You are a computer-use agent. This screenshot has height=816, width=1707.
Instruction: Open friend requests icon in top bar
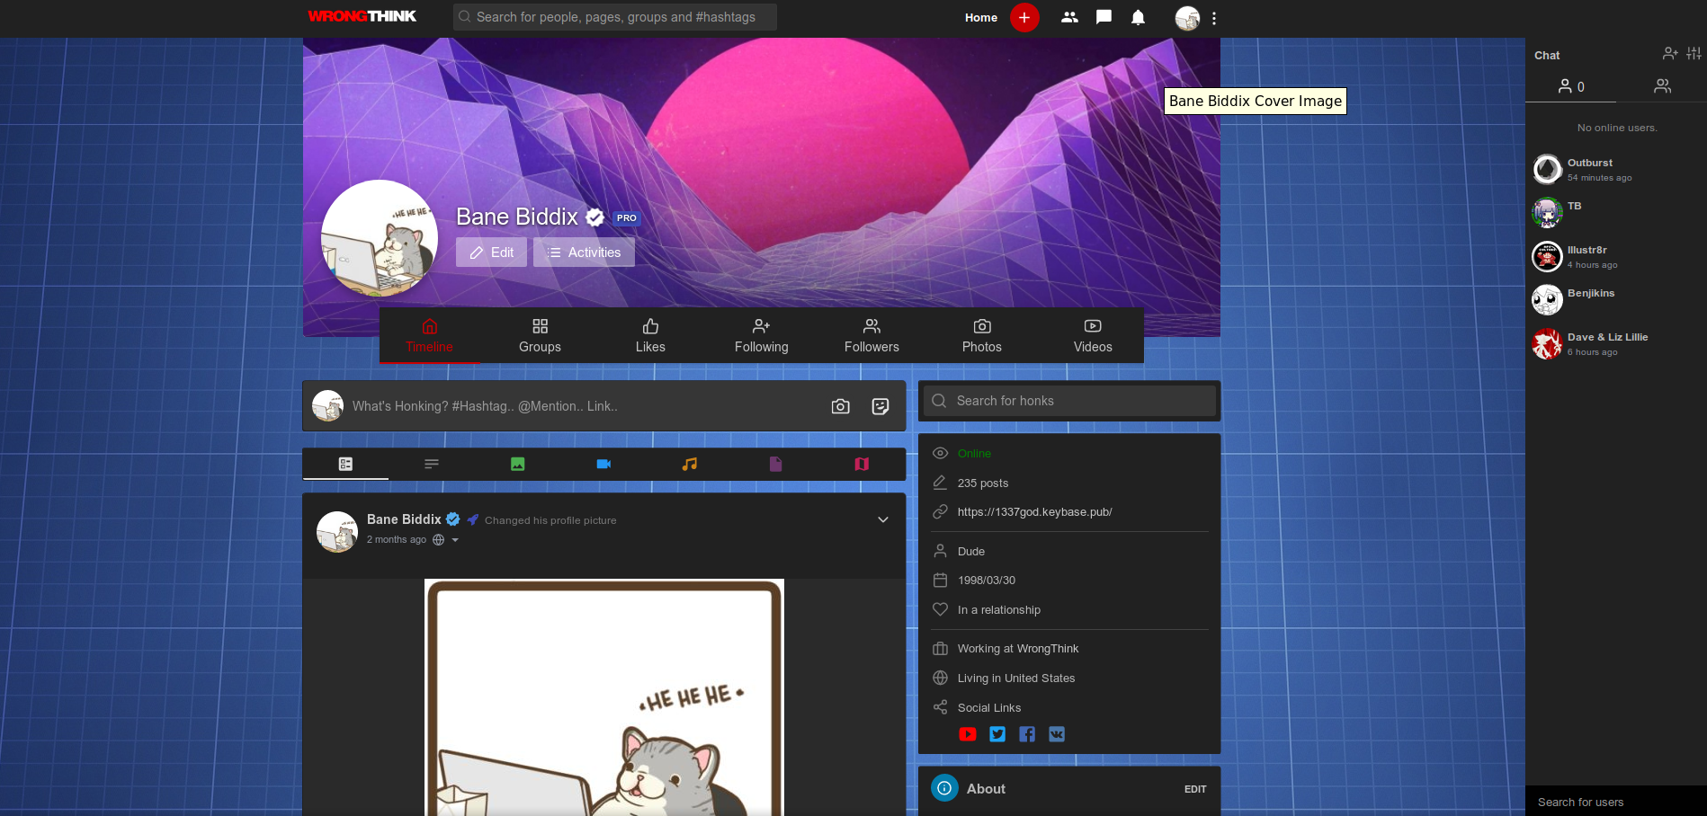(x=1069, y=17)
